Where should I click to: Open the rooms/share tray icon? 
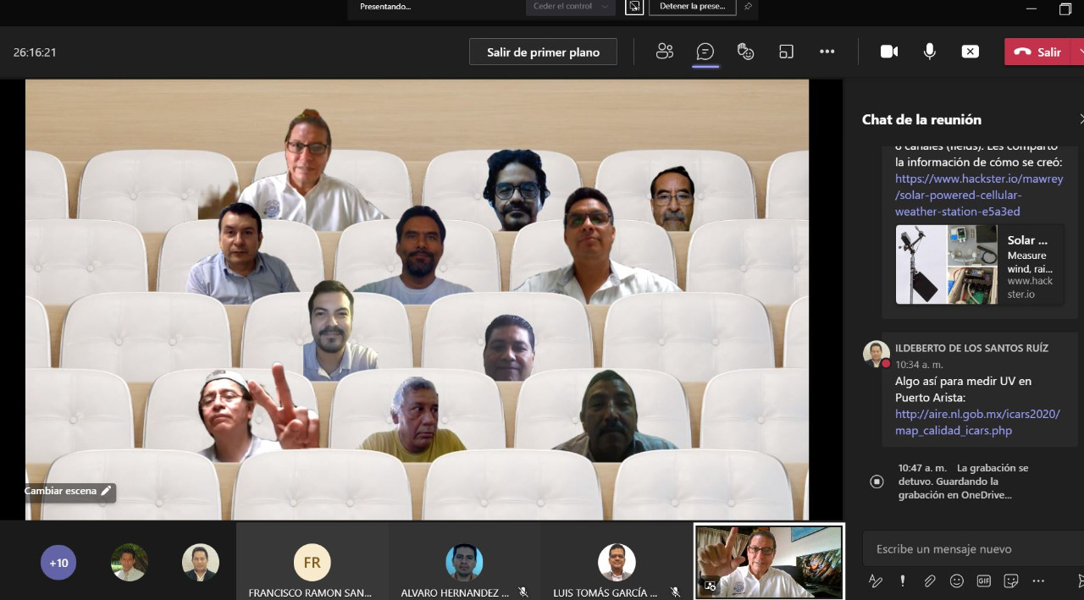pyautogui.click(x=786, y=52)
